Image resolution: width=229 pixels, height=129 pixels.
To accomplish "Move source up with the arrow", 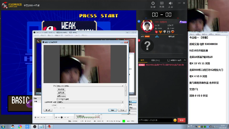I will pos(65,118).
